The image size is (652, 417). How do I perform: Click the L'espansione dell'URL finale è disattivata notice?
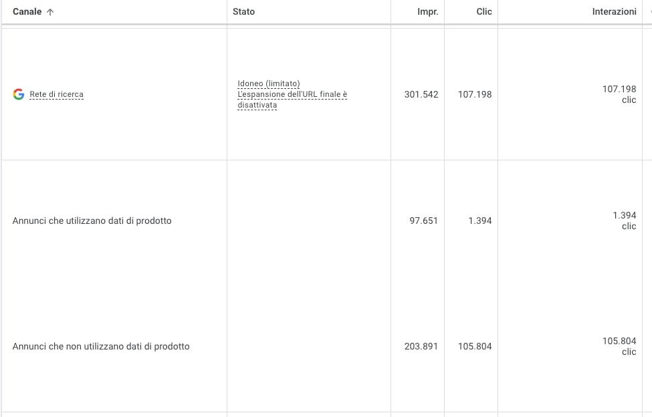coord(292,100)
